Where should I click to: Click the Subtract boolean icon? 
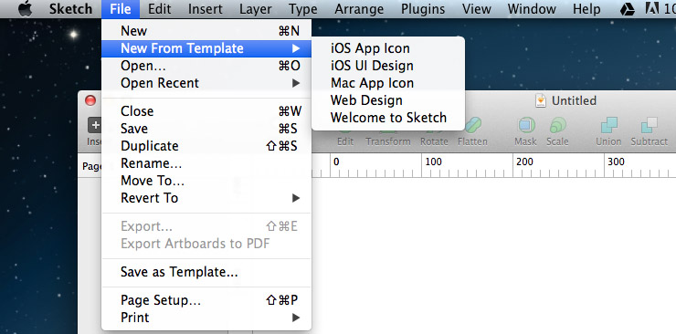(649, 125)
